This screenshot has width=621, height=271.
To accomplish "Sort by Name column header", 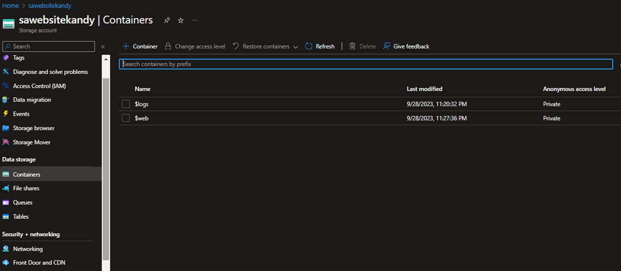I will point(142,89).
